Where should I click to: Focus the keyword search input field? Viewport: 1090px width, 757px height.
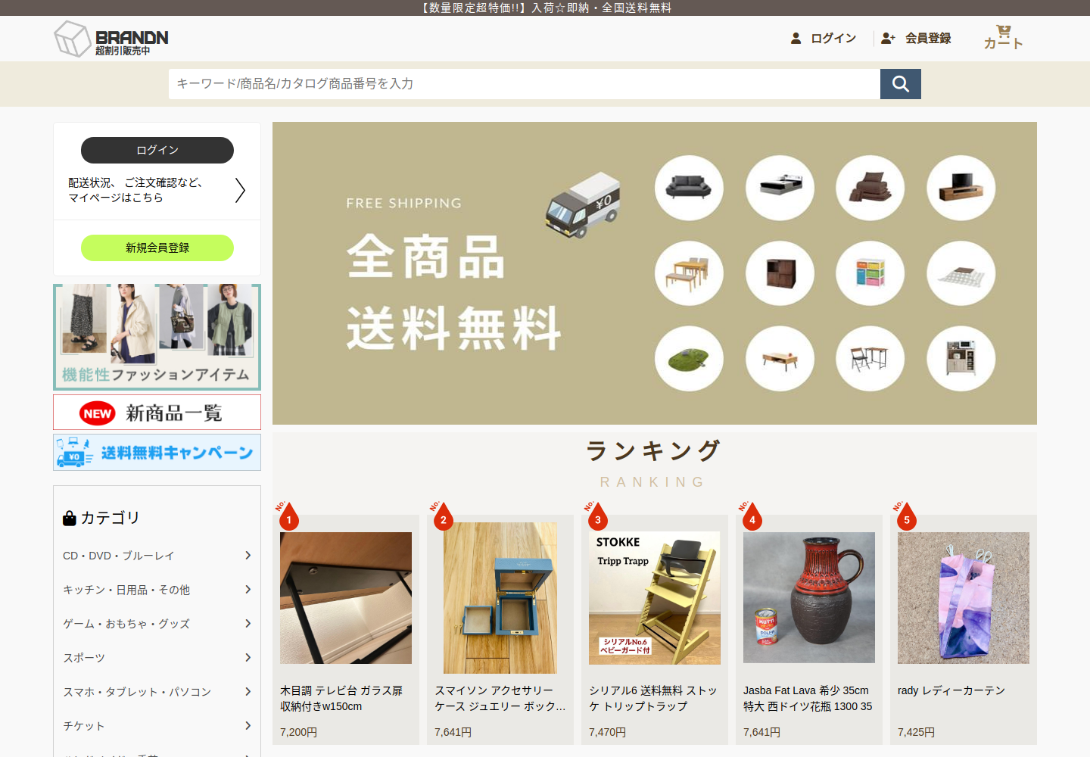[x=525, y=84]
